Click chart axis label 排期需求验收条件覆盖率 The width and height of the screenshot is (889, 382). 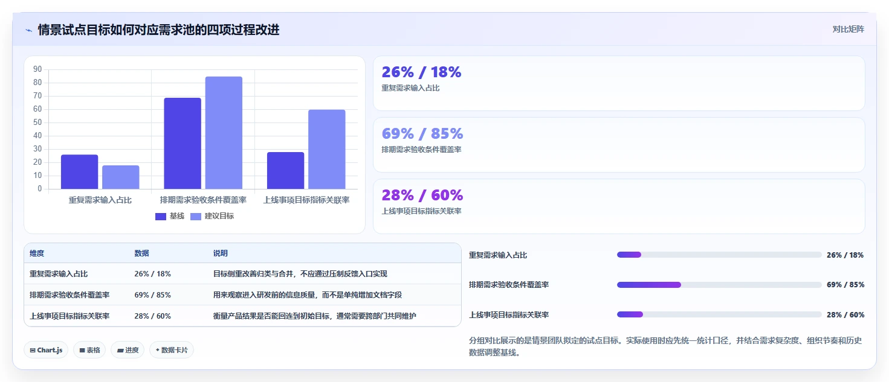[x=203, y=200]
